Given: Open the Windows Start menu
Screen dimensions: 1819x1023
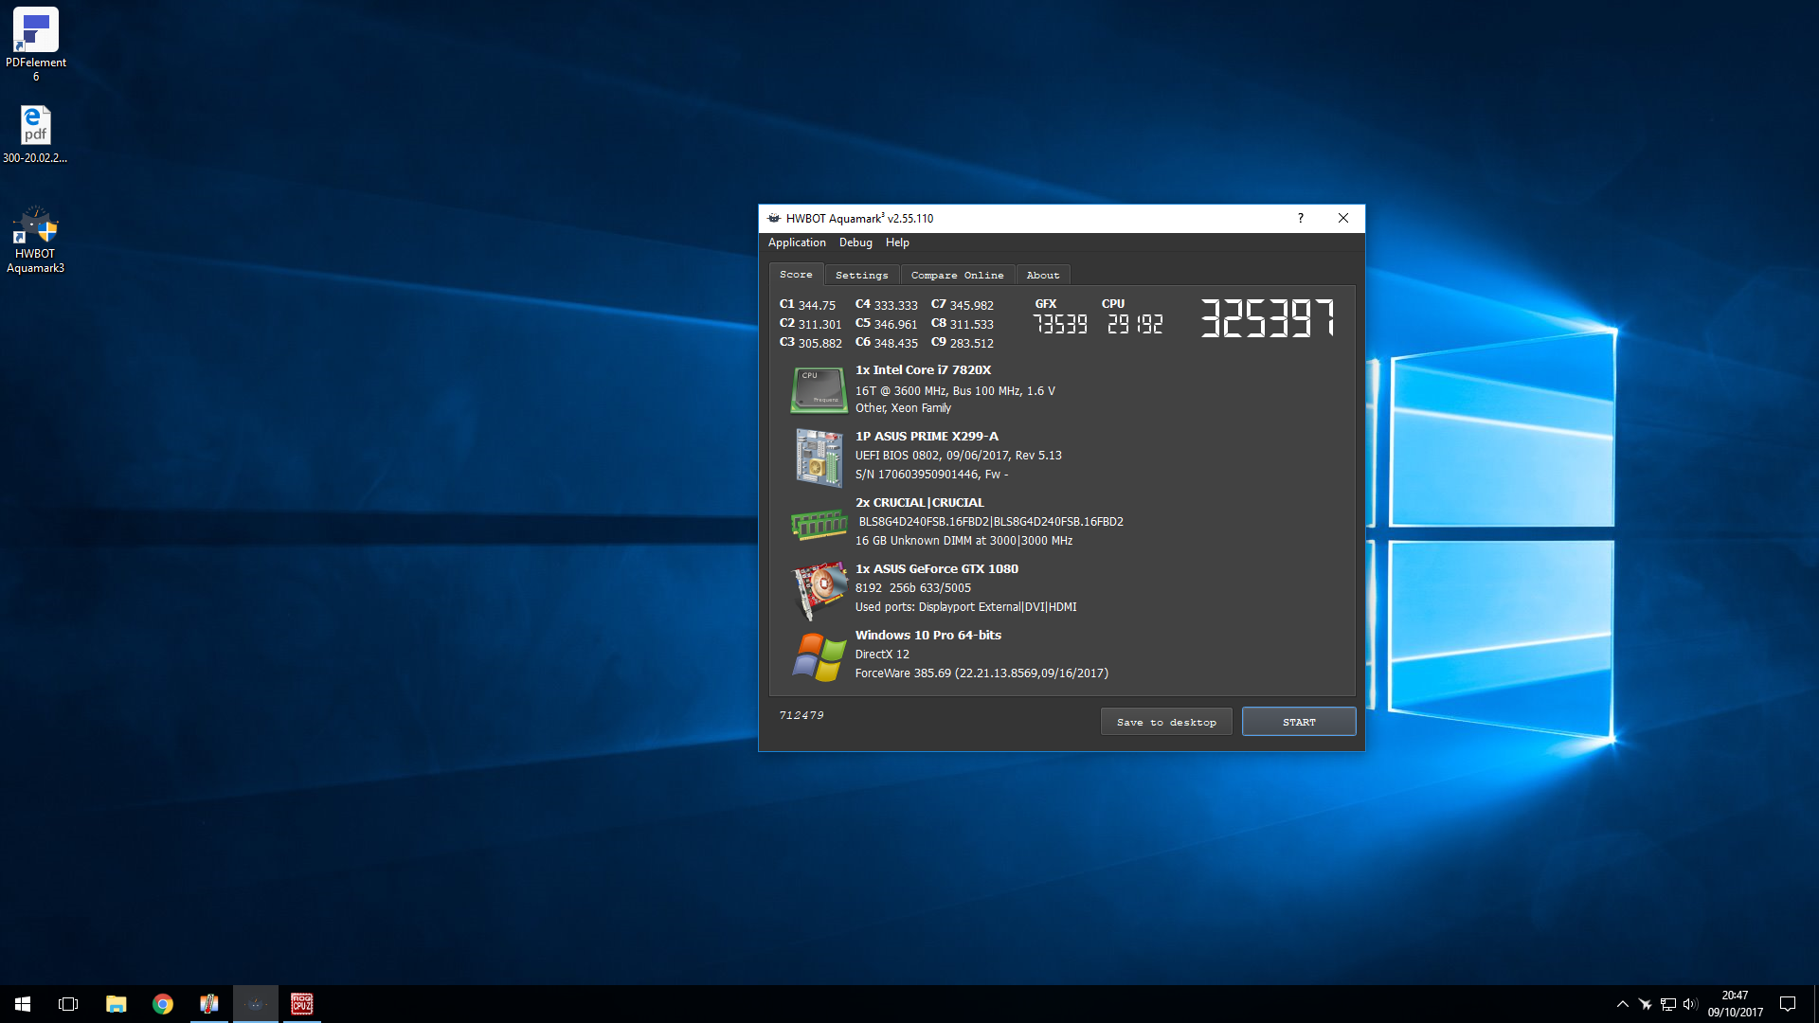Looking at the screenshot, I should coord(23,1004).
